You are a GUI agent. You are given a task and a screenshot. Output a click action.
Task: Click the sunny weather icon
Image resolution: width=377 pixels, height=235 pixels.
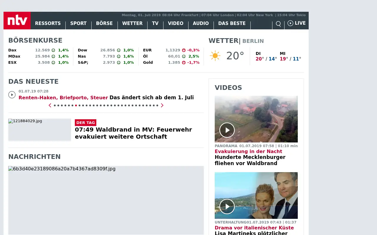(x=215, y=56)
